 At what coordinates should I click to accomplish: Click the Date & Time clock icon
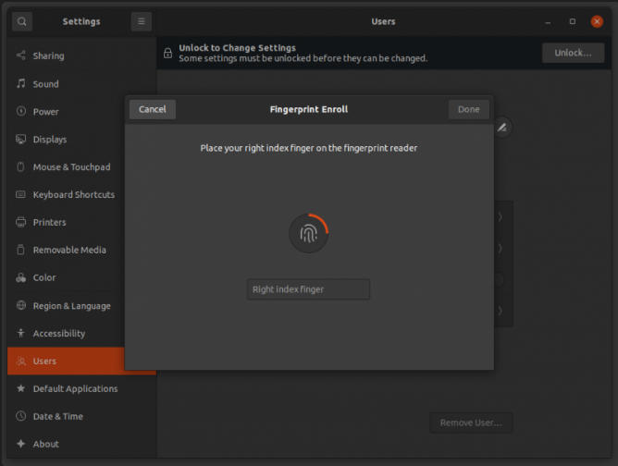pyautogui.click(x=21, y=416)
